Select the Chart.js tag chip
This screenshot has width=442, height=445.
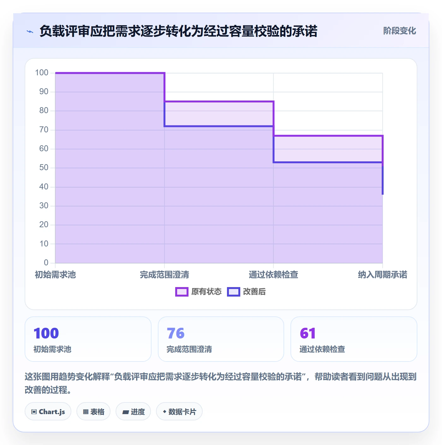(48, 412)
